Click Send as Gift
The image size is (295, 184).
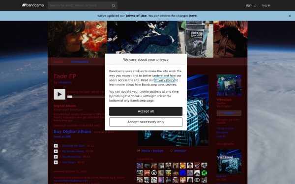[x=62, y=137]
